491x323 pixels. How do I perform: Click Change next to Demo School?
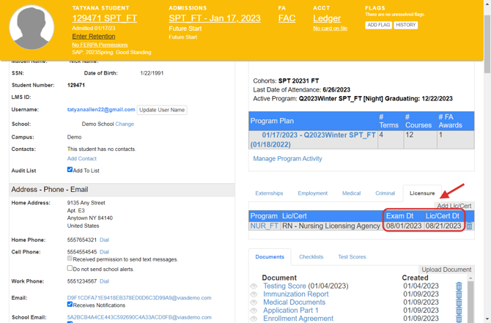125,124
